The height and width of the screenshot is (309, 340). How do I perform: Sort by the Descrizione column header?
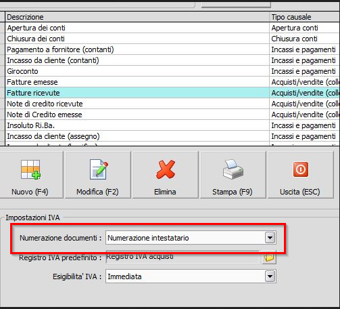click(x=137, y=17)
